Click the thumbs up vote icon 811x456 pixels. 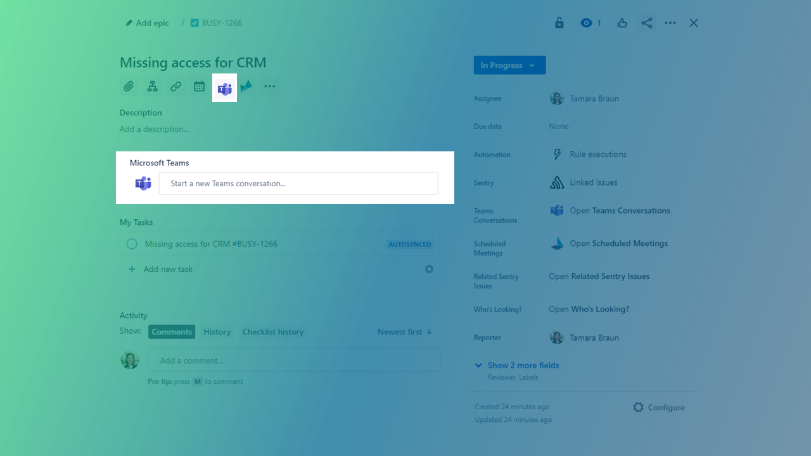coord(622,23)
